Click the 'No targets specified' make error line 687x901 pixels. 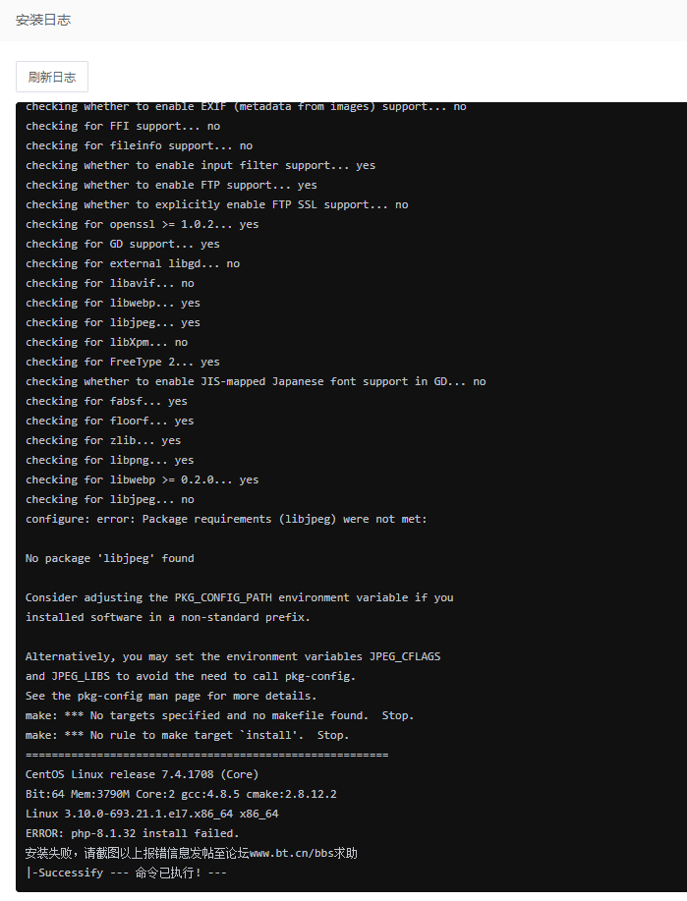point(219,715)
